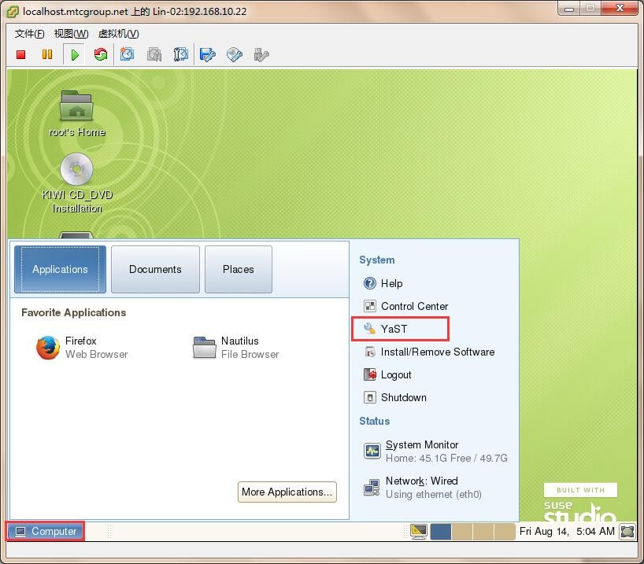Click Logout in System list
The height and width of the screenshot is (564, 644).
[x=387, y=374]
